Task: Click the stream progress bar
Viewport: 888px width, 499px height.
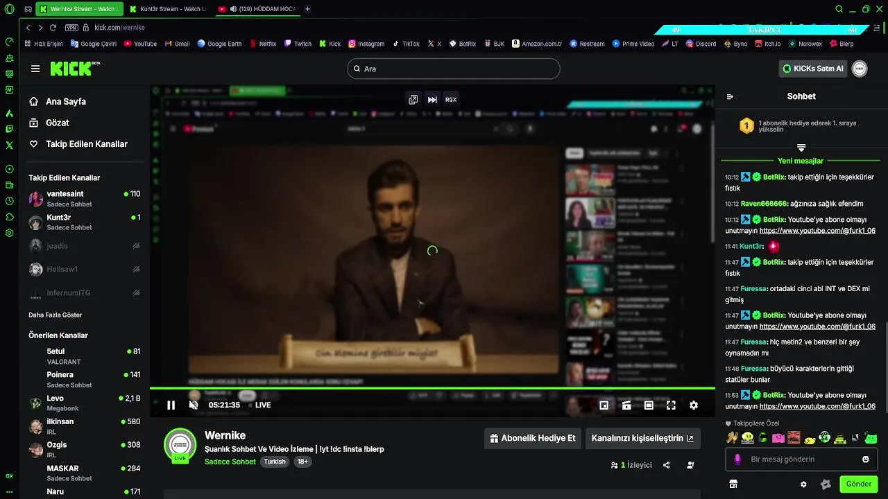Action: (x=432, y=388)
